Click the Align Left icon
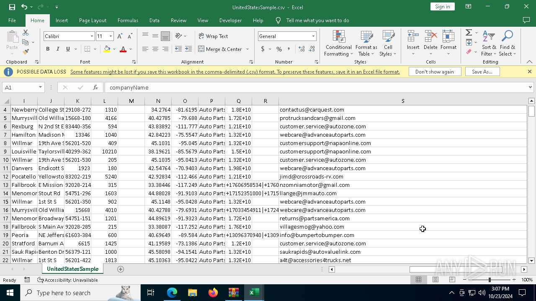 145,49
